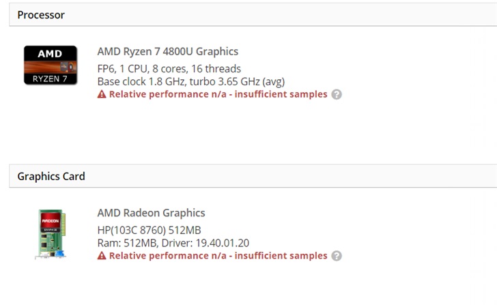Click the Radeon graphics card image
The height and width of the screenshot is (305, 497).
[x=52, y=233]
